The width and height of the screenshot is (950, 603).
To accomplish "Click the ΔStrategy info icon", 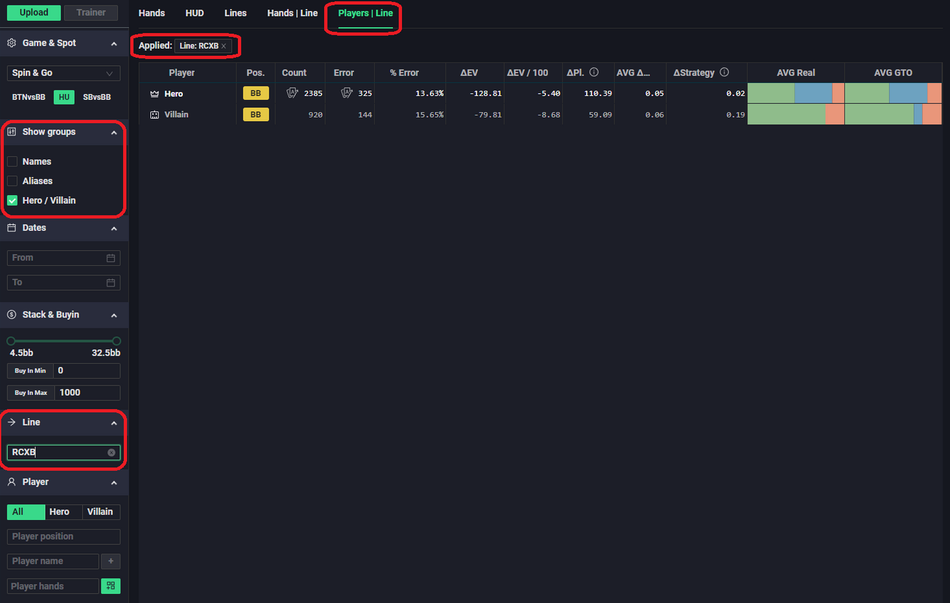I will (x=724, y=73).
